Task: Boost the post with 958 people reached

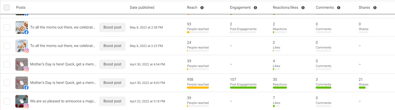Action: coord(112,83)
